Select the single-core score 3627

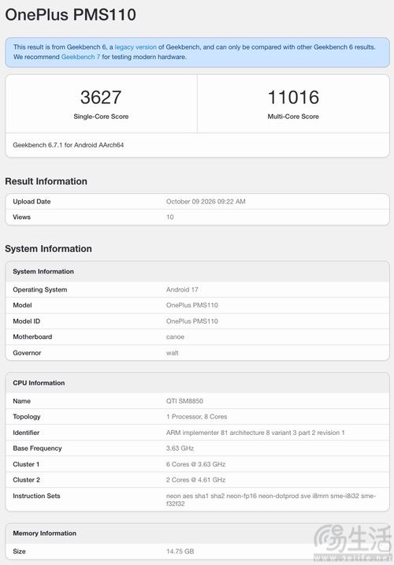coord(101,97)
